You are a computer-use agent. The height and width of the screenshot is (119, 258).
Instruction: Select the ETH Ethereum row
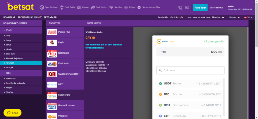(x=190, y=116)
